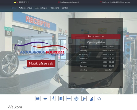Go to Auto onderhoud page

pos(26,8)
